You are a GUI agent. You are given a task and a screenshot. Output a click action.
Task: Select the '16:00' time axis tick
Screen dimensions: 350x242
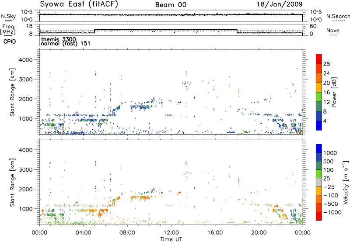coord(215,233)
